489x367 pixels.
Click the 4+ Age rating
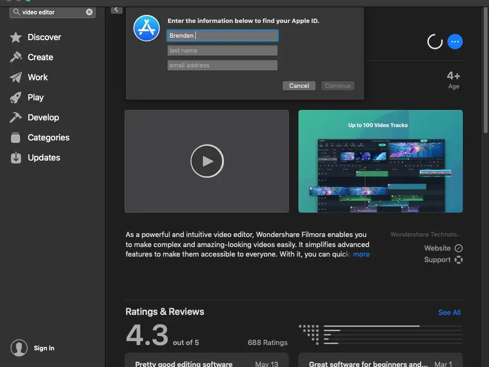pos(454,80)
